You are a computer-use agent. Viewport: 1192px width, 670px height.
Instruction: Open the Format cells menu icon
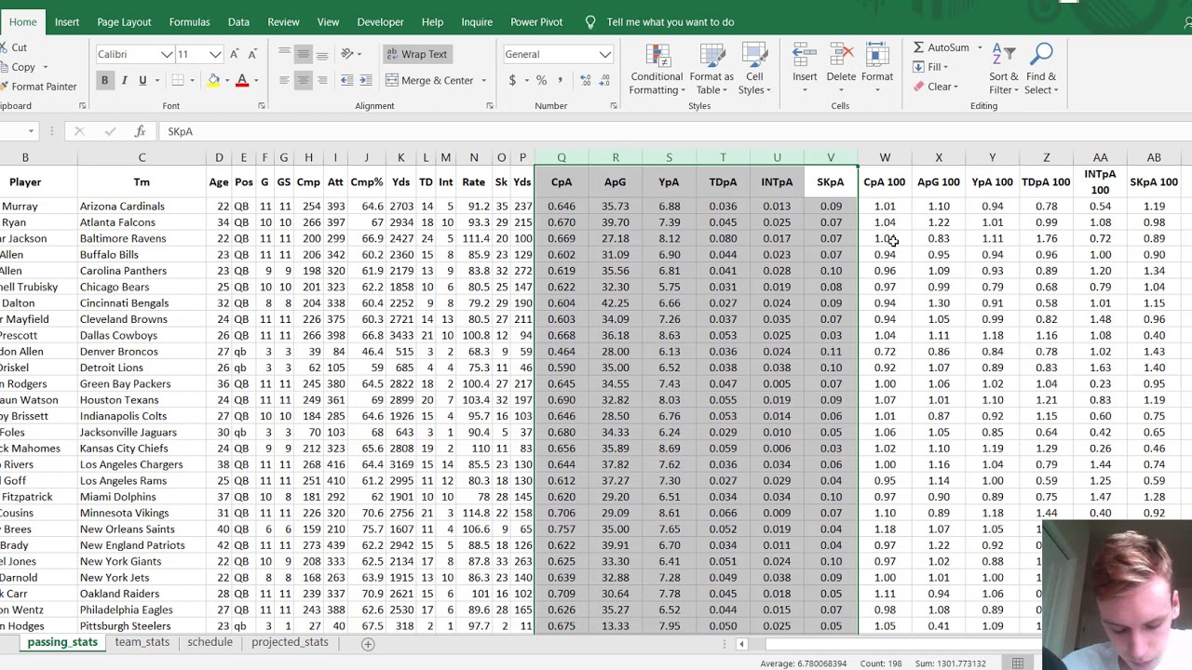[x=877, y=56]
